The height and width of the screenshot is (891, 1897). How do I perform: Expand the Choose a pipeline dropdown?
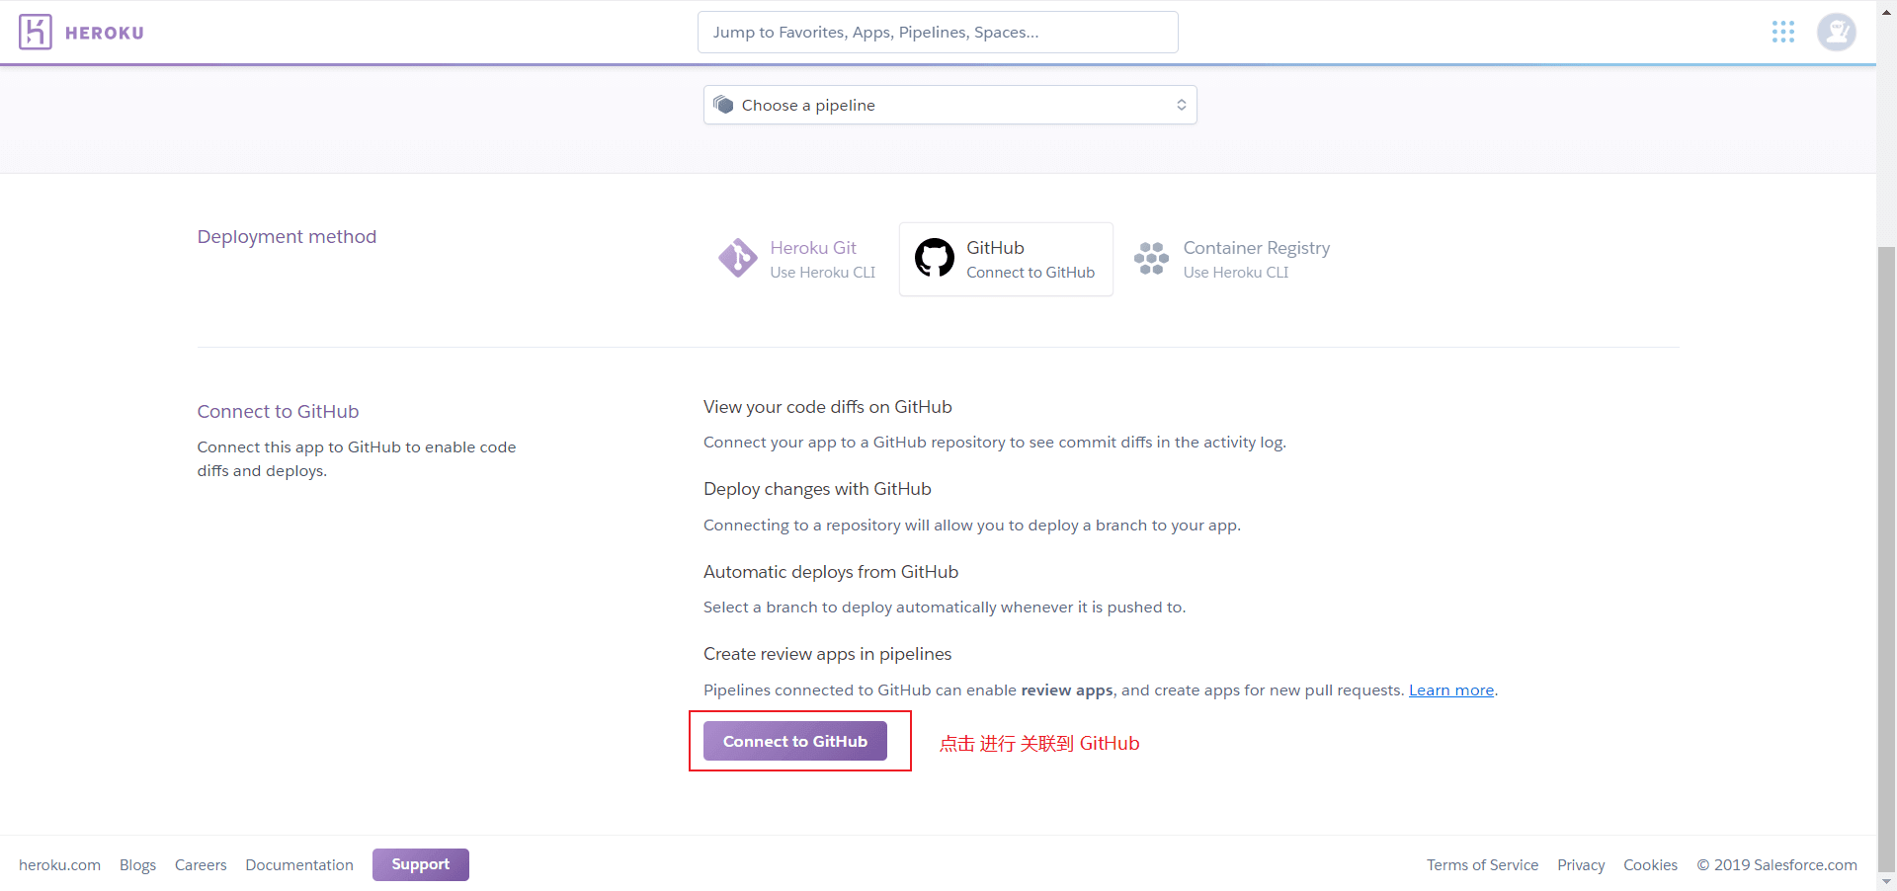(948, 105)
